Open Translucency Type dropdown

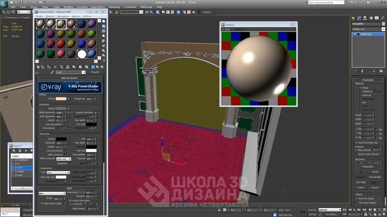pyautogui.click(x=58, y=172)
